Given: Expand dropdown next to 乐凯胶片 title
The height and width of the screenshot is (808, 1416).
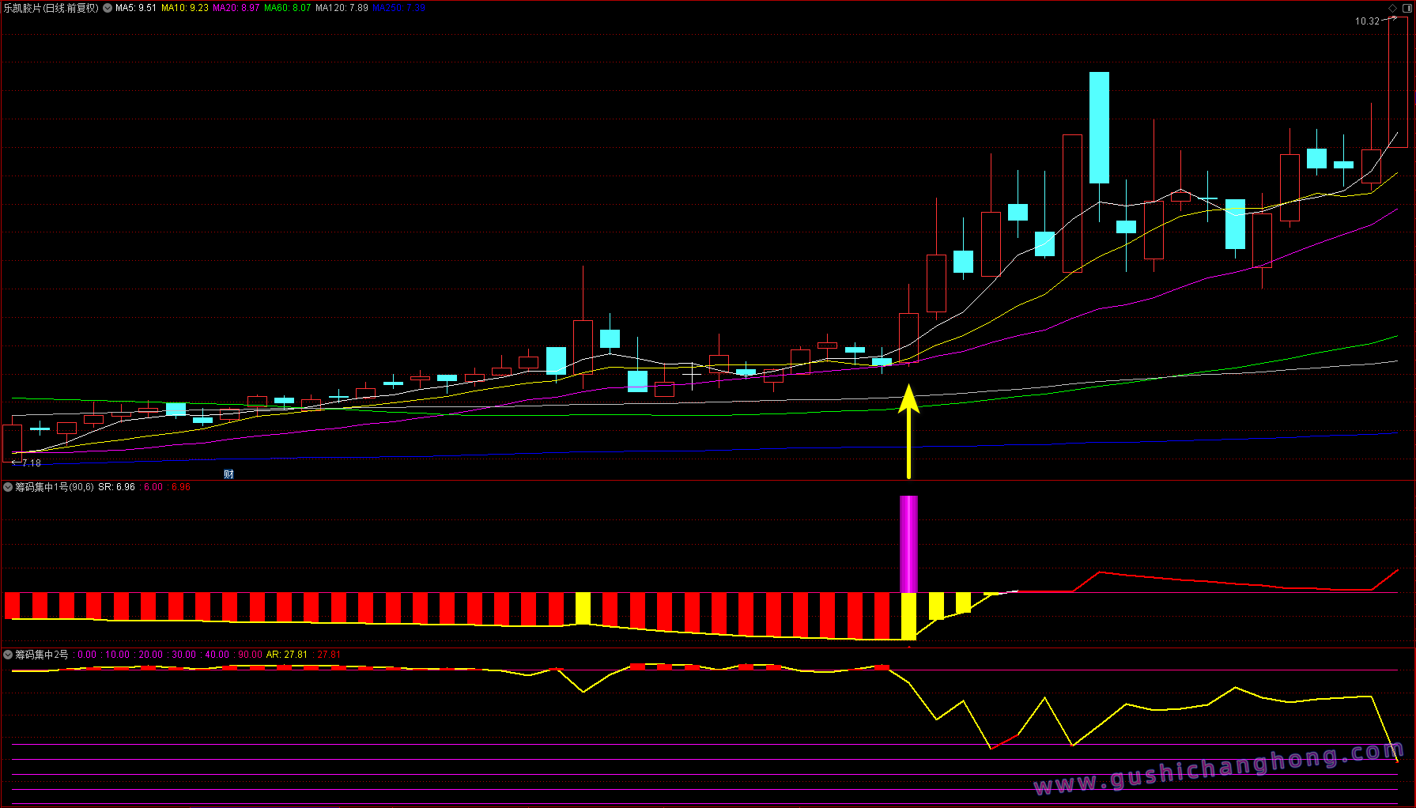Looking at the screenshot, I should point(108,8).
